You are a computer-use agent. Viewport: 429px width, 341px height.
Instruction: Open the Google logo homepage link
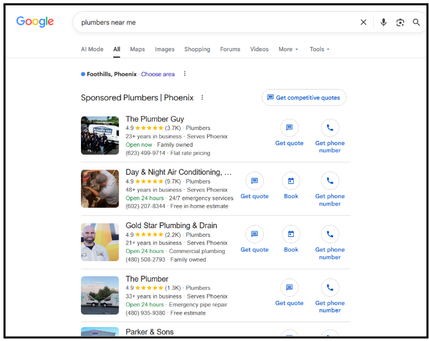pyautogui.click(x=35, y=22)
